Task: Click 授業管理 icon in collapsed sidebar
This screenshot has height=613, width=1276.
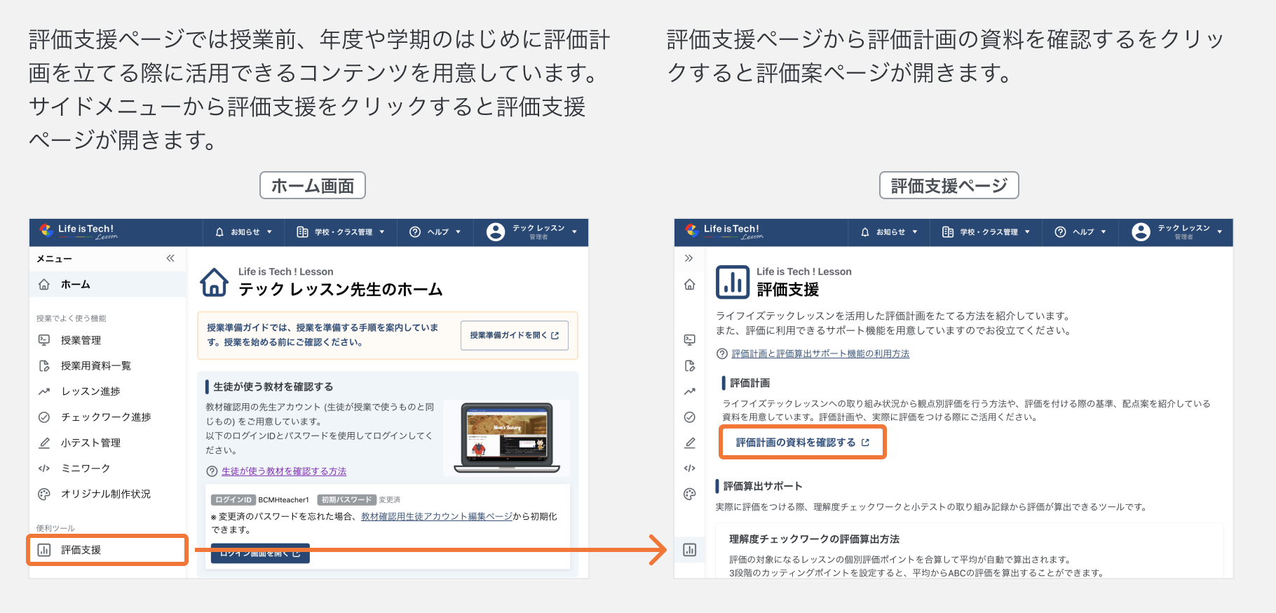Action: click(690, 339)
